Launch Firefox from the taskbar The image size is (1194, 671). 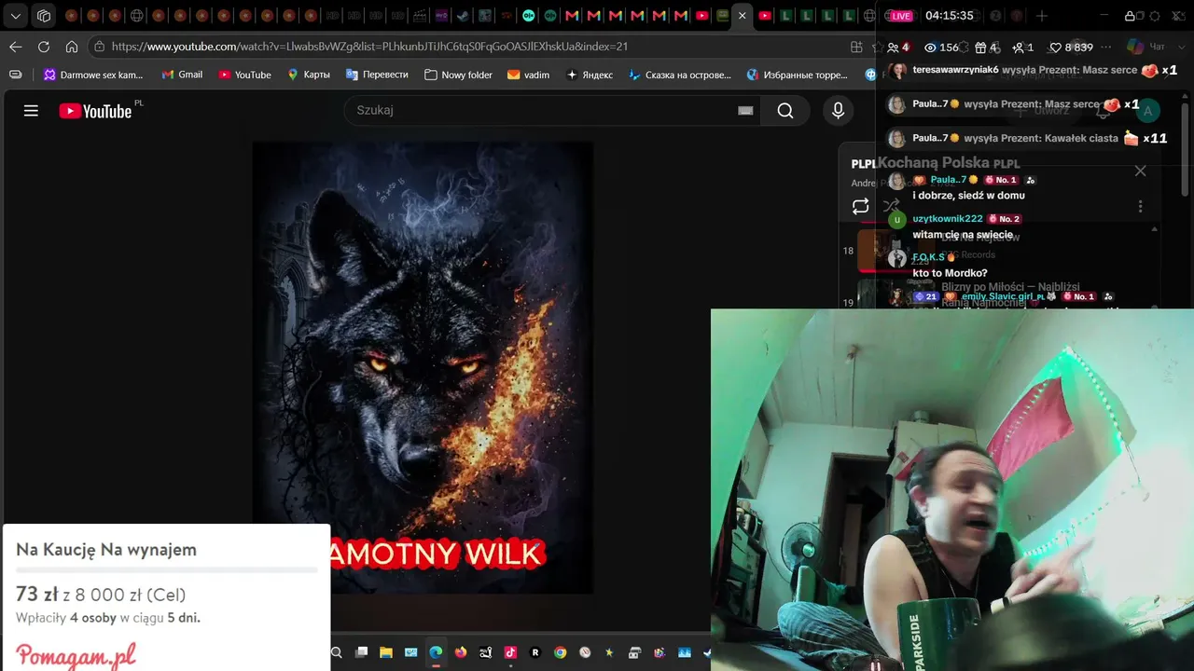461,652
